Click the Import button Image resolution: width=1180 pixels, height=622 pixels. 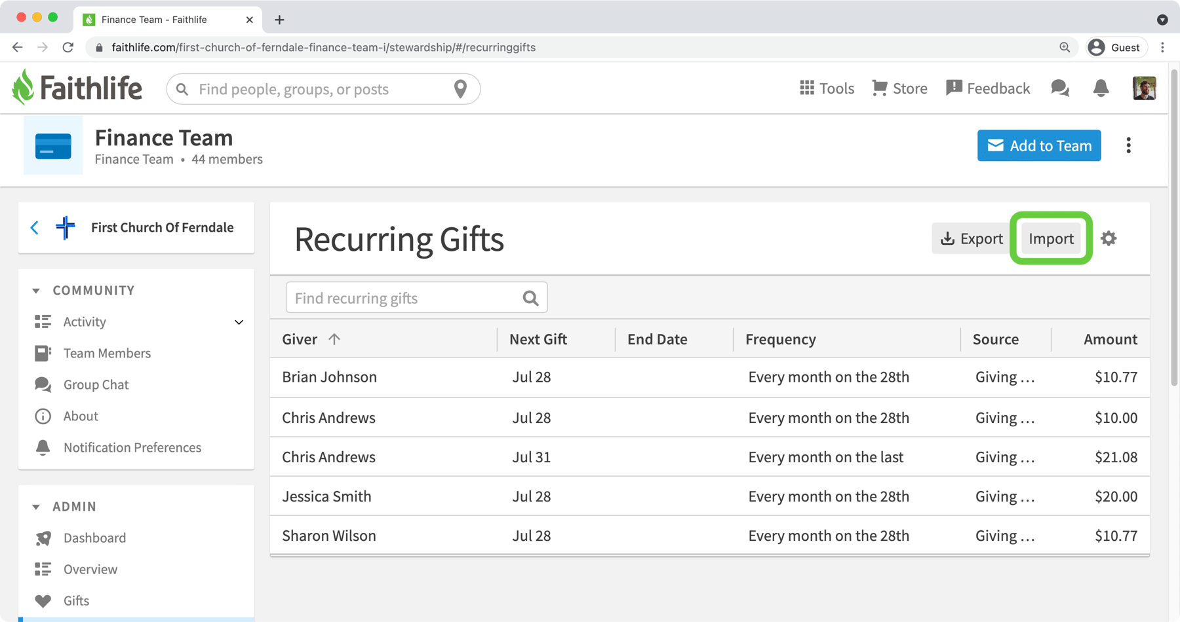pyautogui.click(x=1051, y=238)
